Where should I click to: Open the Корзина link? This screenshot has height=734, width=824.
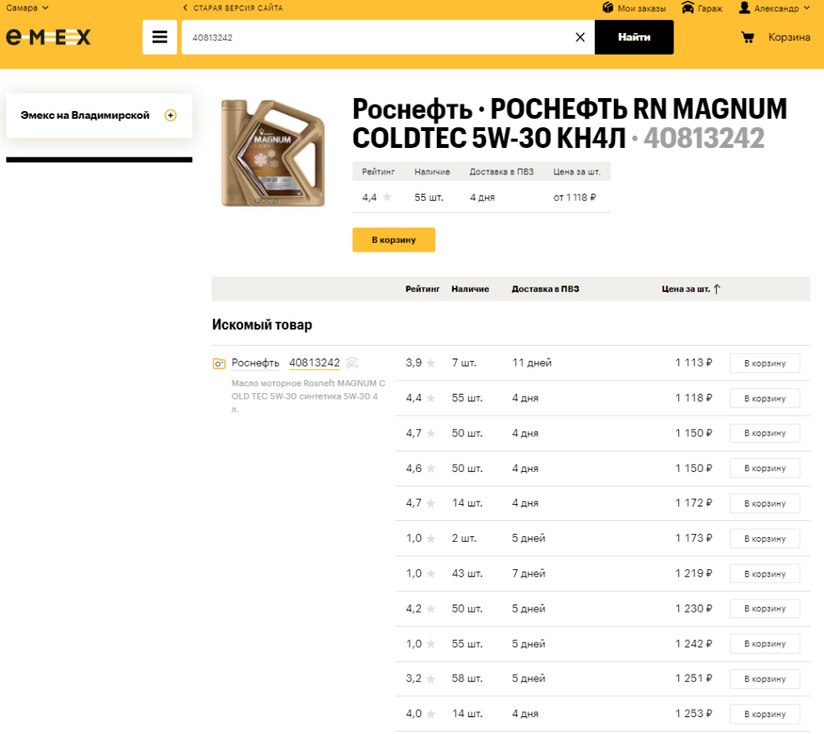[x=789, y=37]
